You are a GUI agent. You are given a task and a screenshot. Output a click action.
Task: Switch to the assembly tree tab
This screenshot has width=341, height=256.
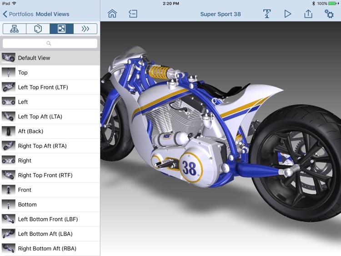coord(15,29)
